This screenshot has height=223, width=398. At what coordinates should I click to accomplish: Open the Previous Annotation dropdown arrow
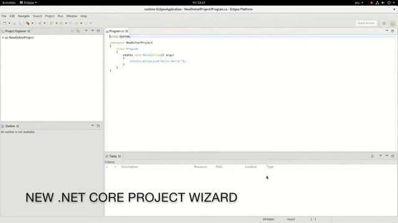tap(66, 23)
